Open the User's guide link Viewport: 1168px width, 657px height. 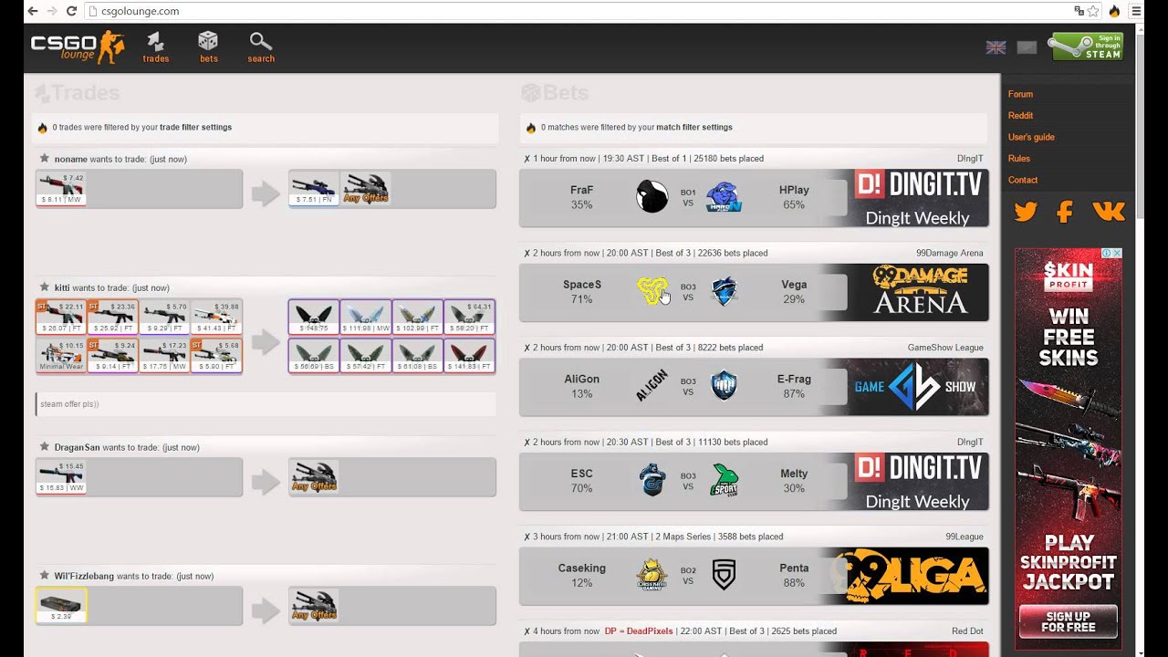click(x=1031, y=137)
